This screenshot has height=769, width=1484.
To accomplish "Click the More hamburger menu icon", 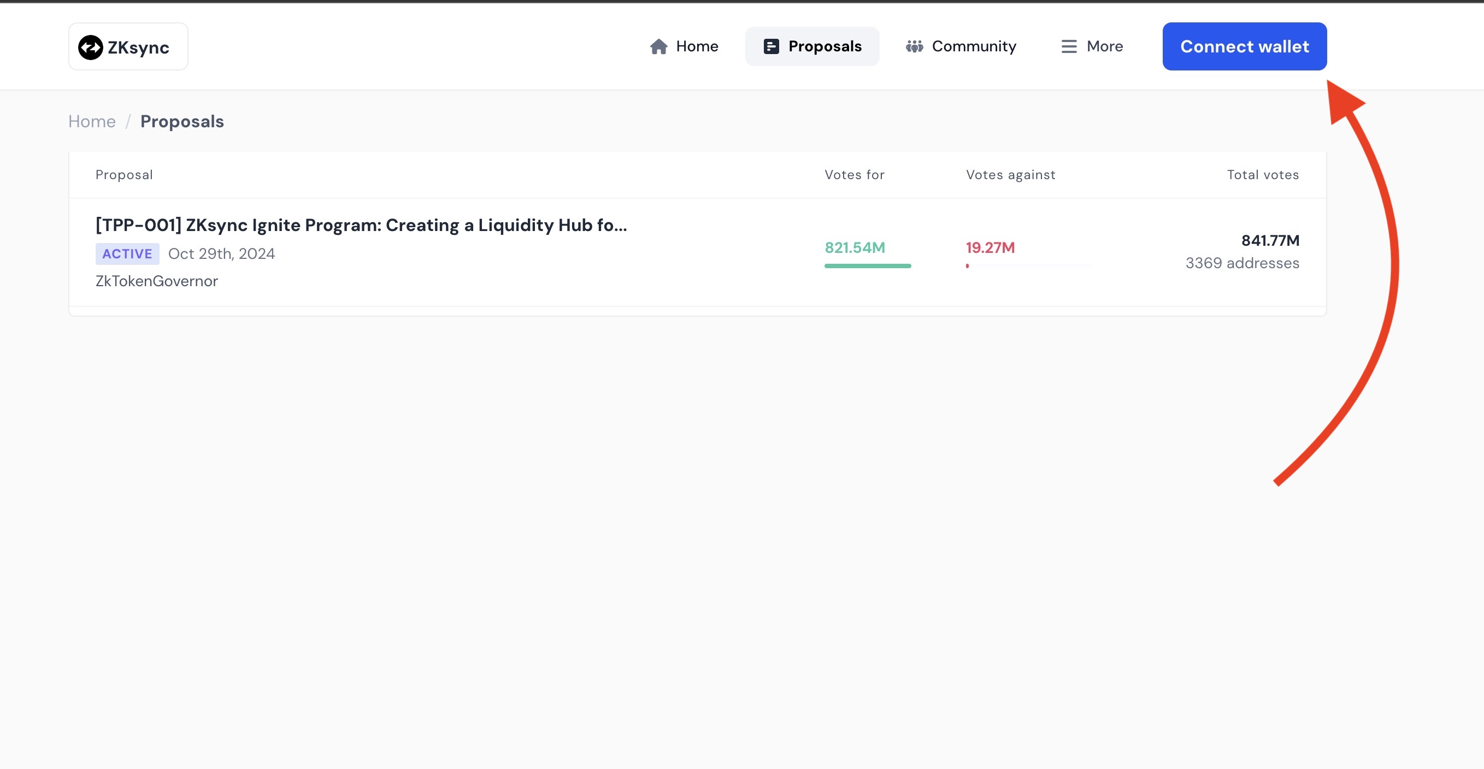I will (1069, 46).
